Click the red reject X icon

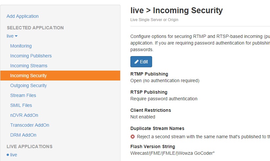tap(133, 137)
